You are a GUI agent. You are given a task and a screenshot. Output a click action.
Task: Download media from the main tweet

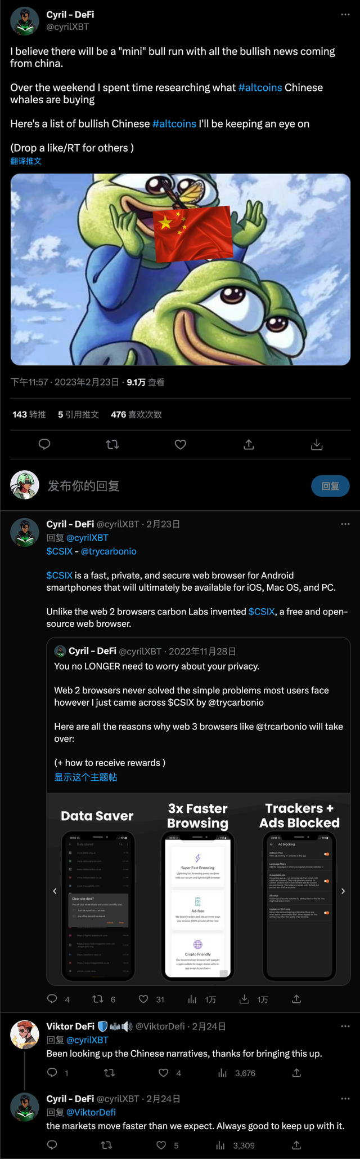point(317,445)
